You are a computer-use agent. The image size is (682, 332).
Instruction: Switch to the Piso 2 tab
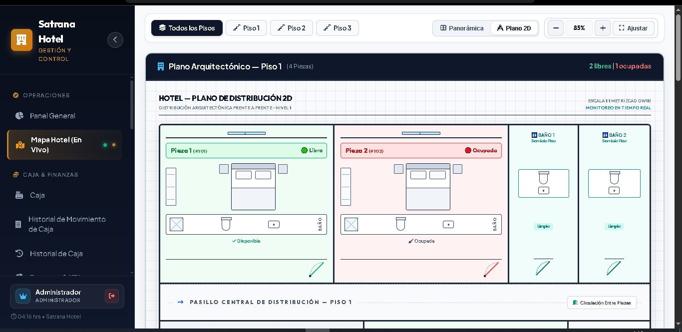(x=292, y=28)
